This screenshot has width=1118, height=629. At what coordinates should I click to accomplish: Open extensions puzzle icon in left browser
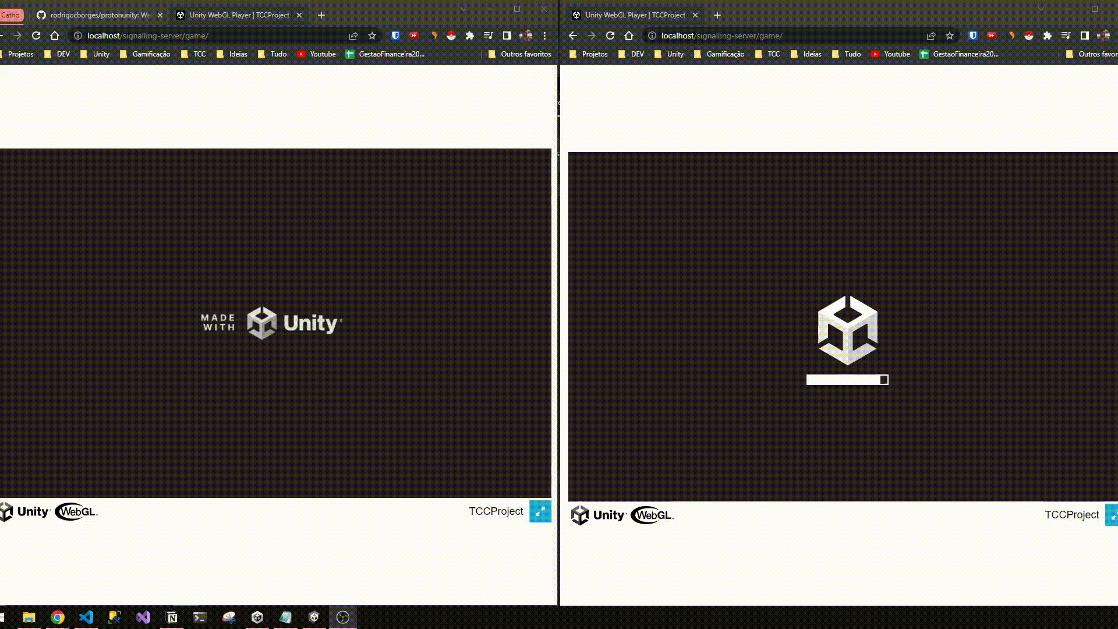(x=470, y=36)
